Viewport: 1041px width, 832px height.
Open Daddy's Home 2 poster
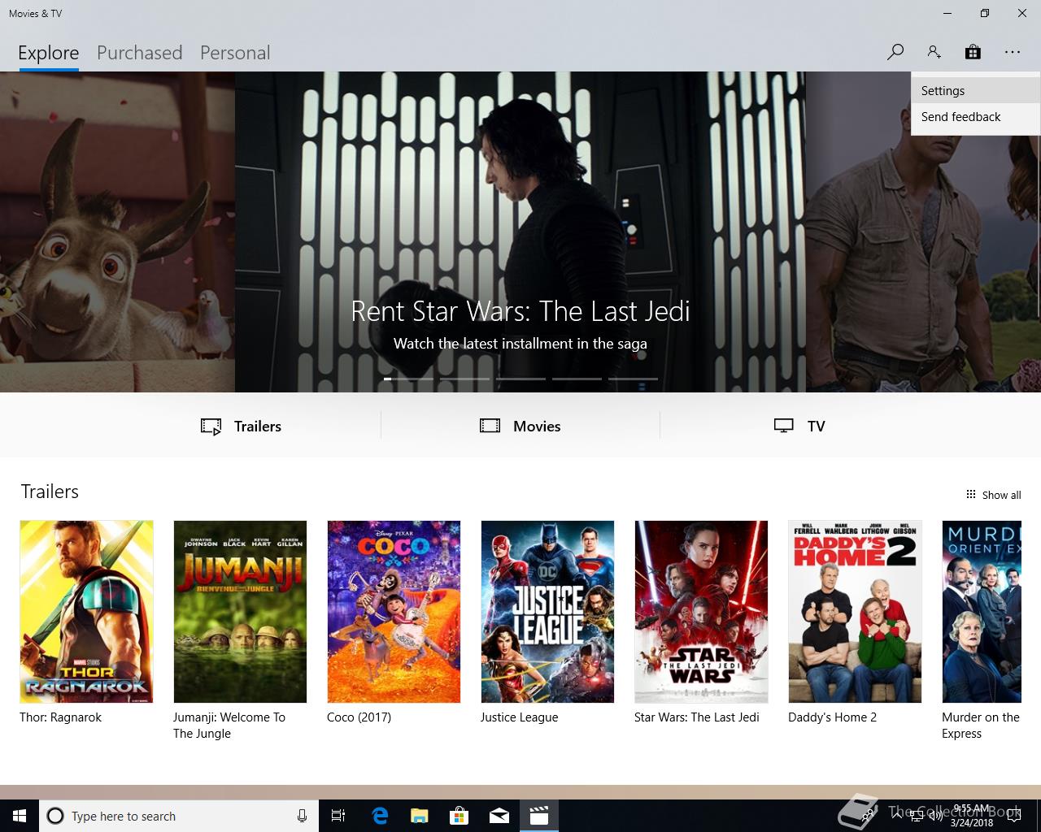(x=855, y=612)
